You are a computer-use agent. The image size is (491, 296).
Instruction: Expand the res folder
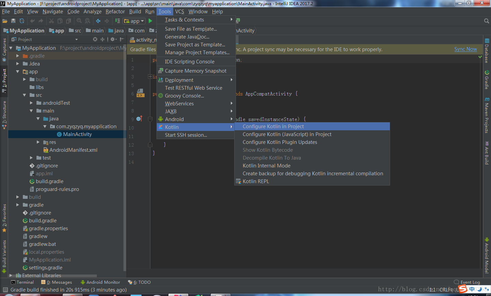click(38, 142)
